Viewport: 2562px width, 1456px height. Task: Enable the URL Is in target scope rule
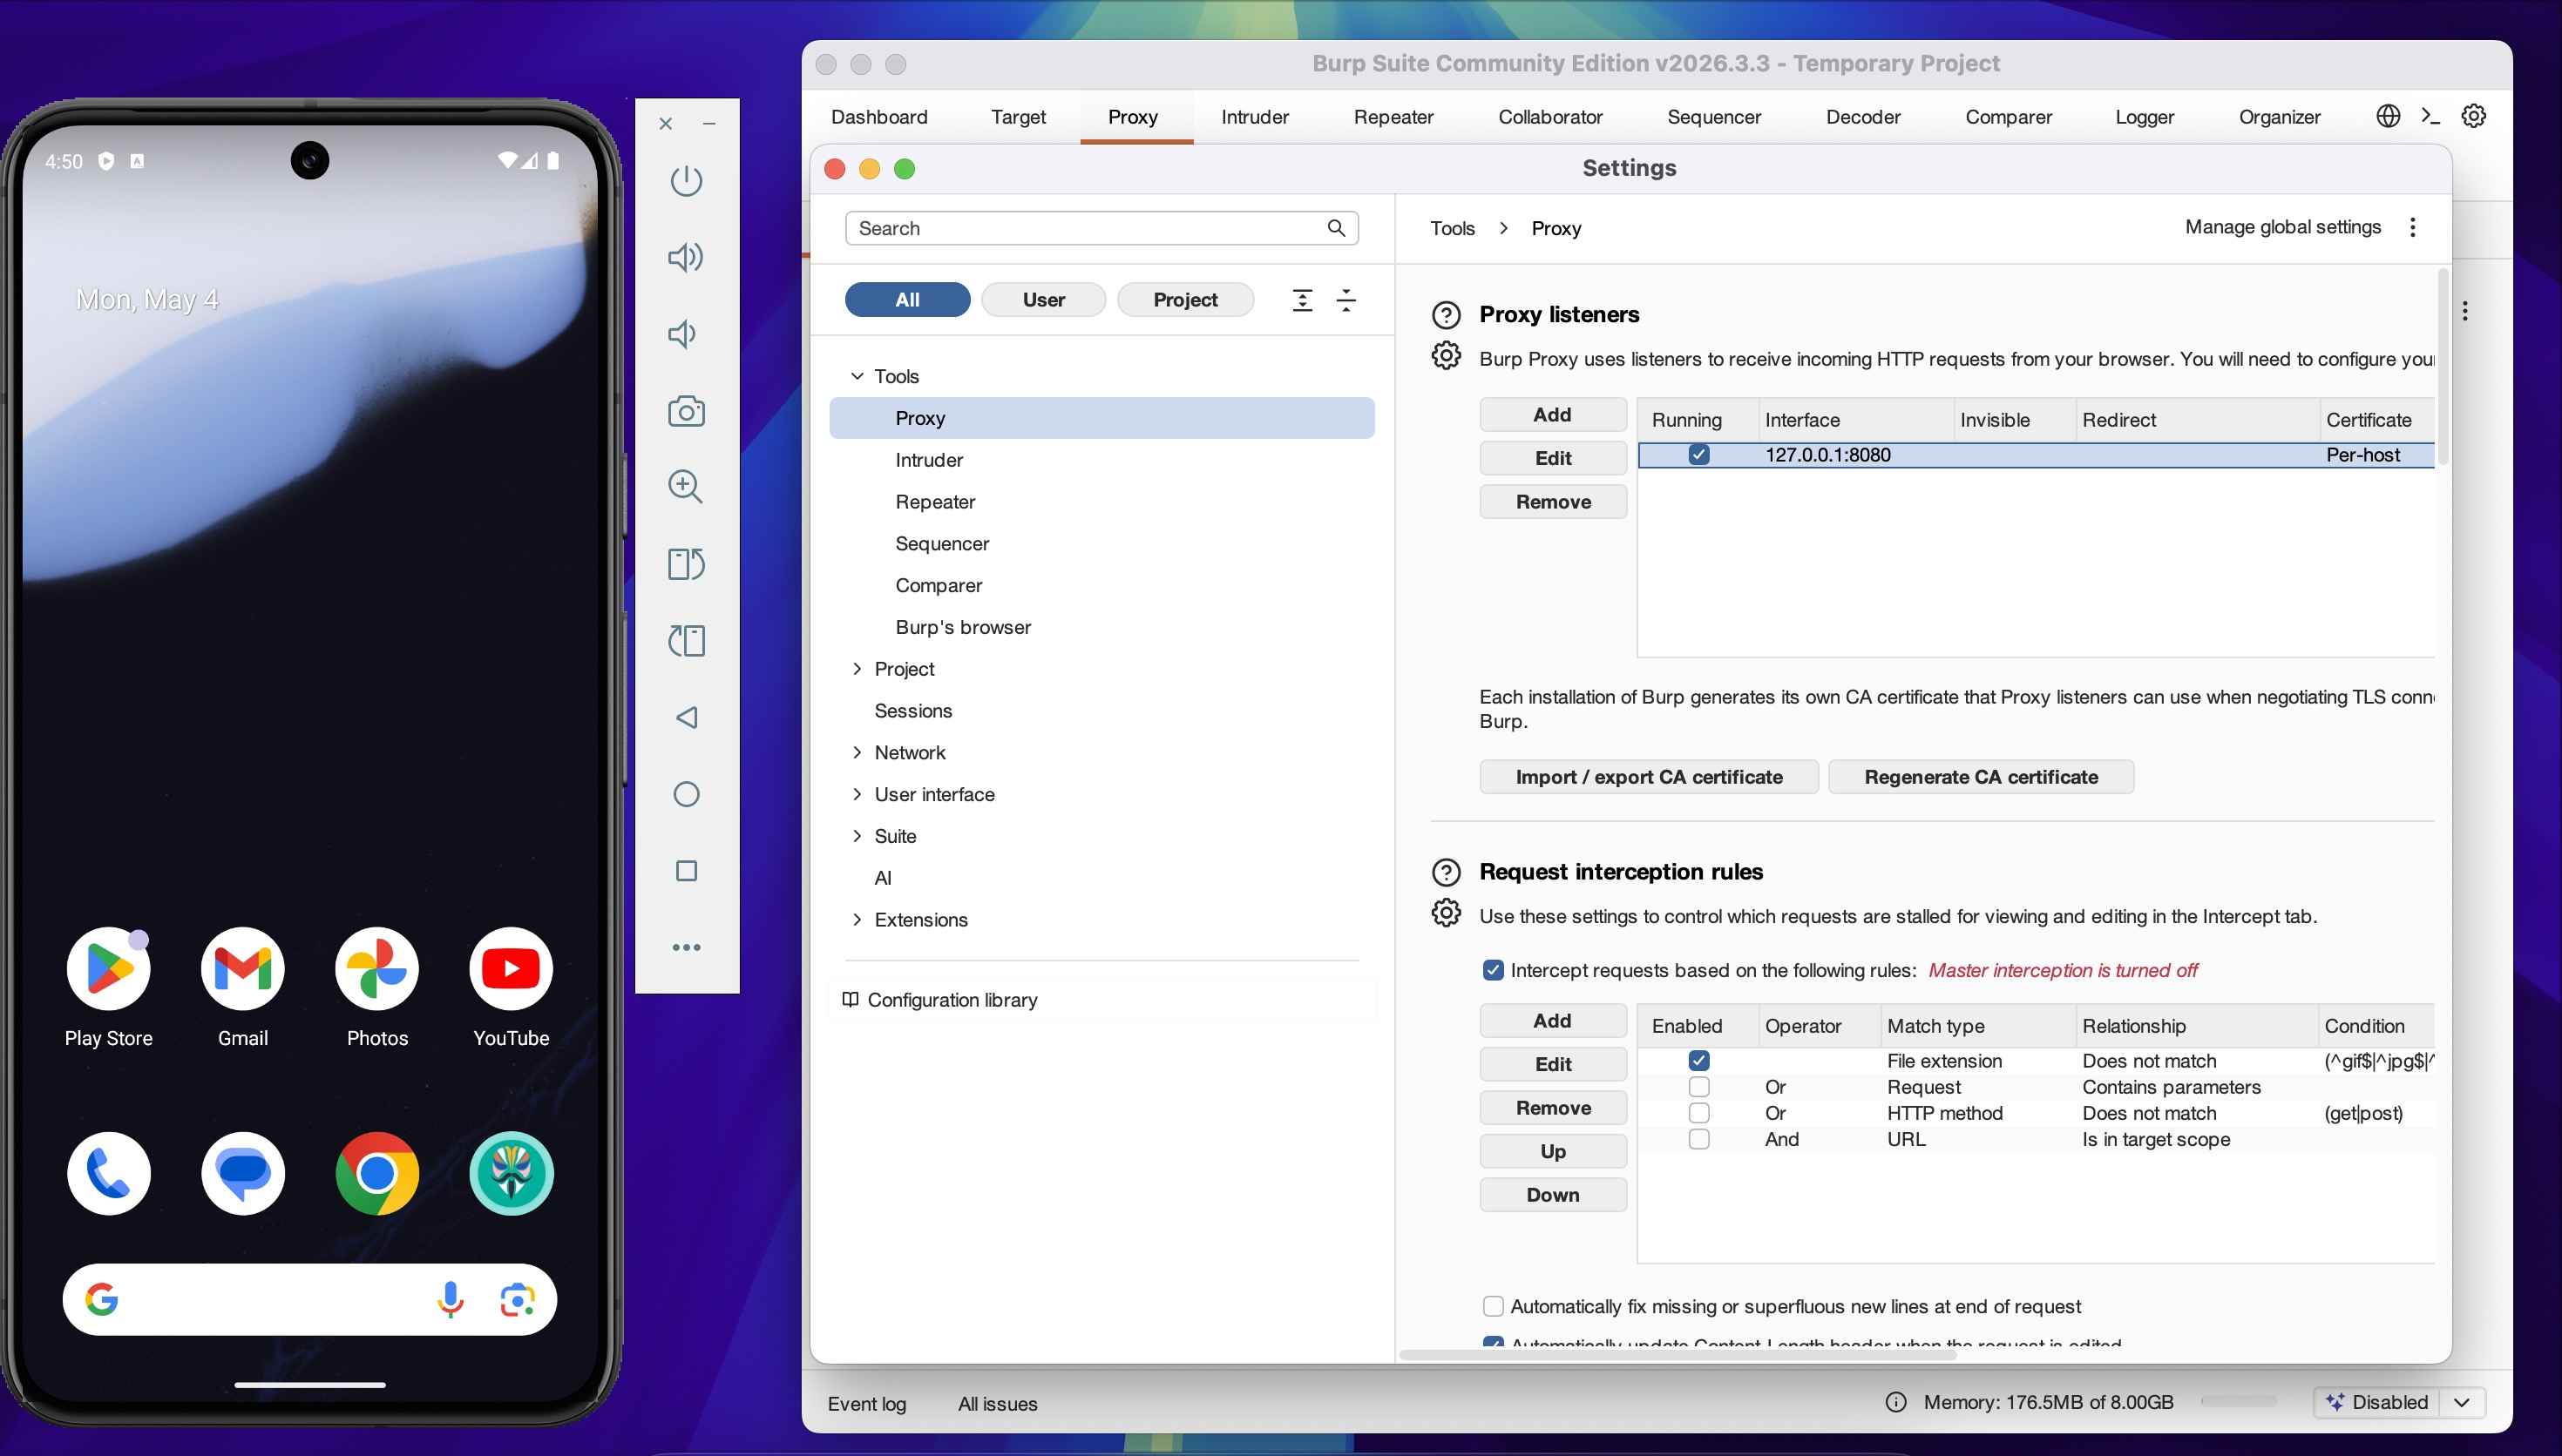(1698, 1139)
